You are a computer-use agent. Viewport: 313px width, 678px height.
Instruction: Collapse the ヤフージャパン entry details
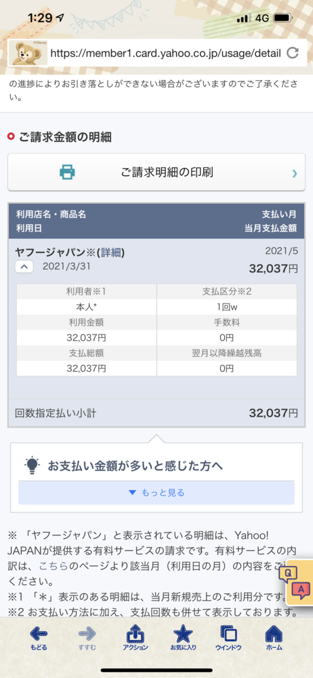[24, 267]
